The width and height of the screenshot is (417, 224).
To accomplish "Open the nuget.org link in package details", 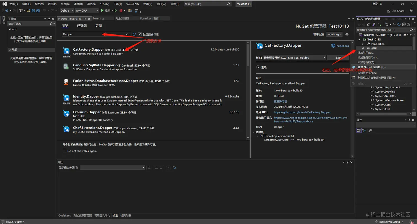I will (x=343, y=46).
